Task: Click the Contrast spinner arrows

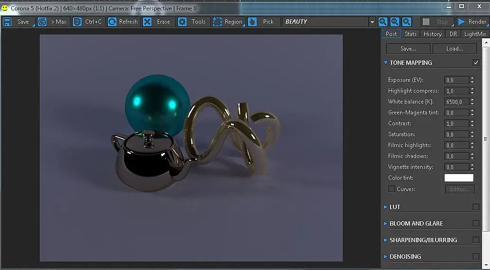Action: pos(472,123)
